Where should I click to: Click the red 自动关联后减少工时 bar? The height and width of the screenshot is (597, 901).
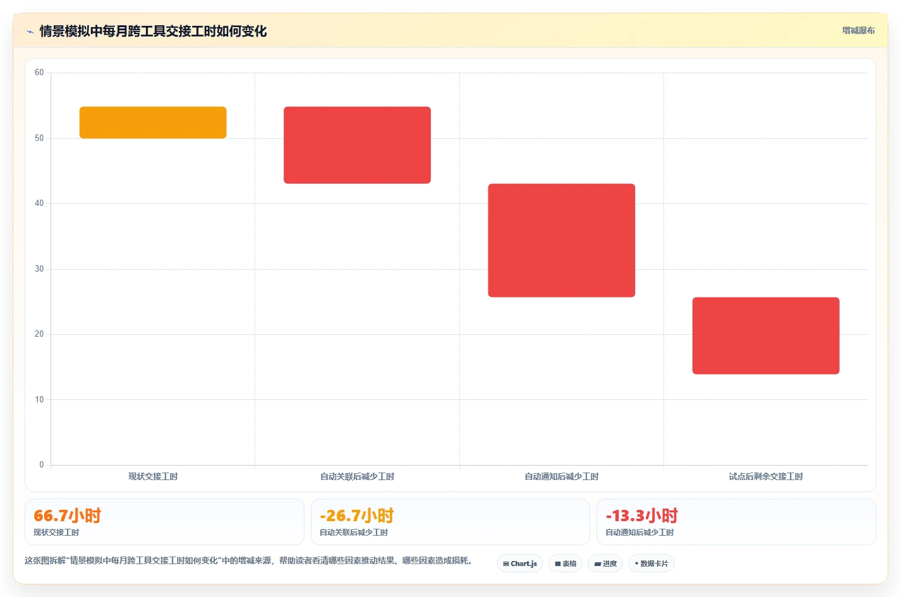pos(357,145)
